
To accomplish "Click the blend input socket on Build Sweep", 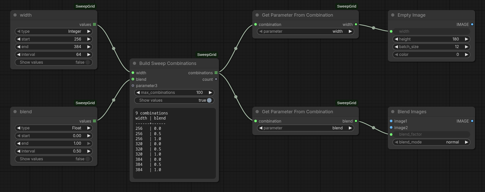I will 133,79.
